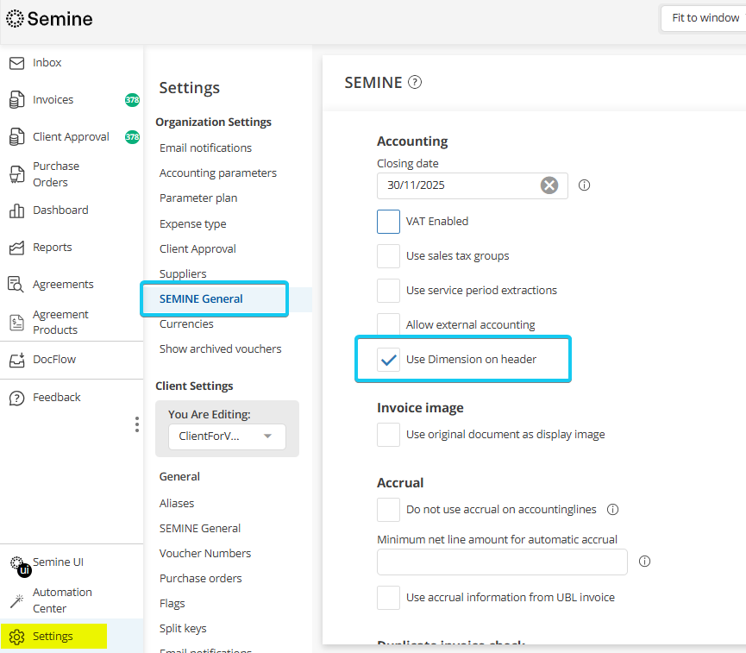Open the ClientForV editing client dropdown
746x653 pixels.
[x=227, y=437]
